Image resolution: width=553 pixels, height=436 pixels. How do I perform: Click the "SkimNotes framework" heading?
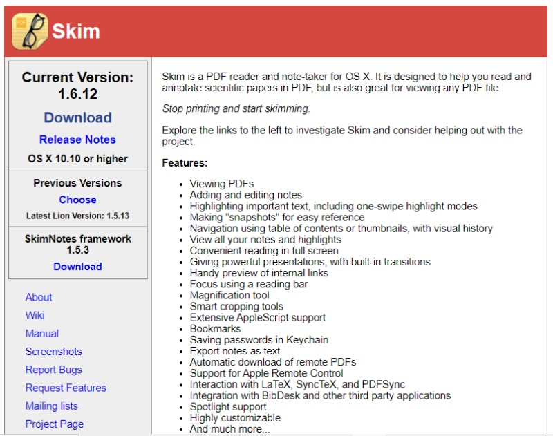point(77,238)
